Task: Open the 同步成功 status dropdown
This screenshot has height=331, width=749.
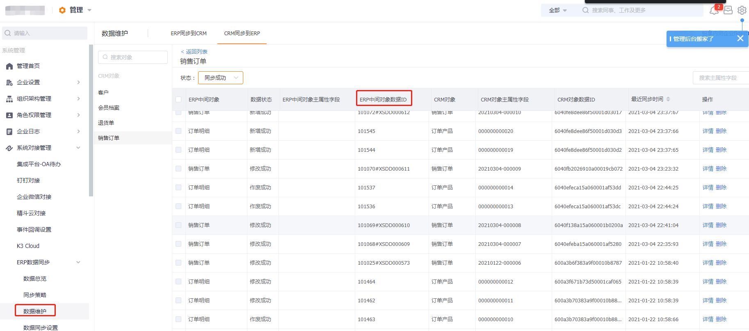Action: click(x=221, y=78)
